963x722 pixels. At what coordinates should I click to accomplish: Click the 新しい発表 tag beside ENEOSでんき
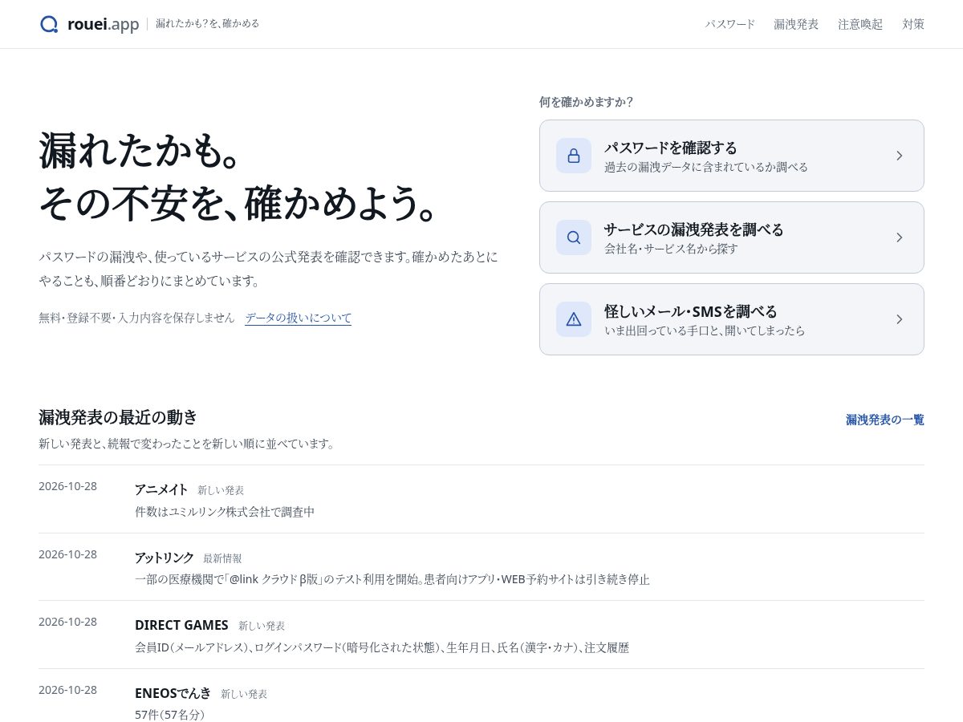coord(244,694)
